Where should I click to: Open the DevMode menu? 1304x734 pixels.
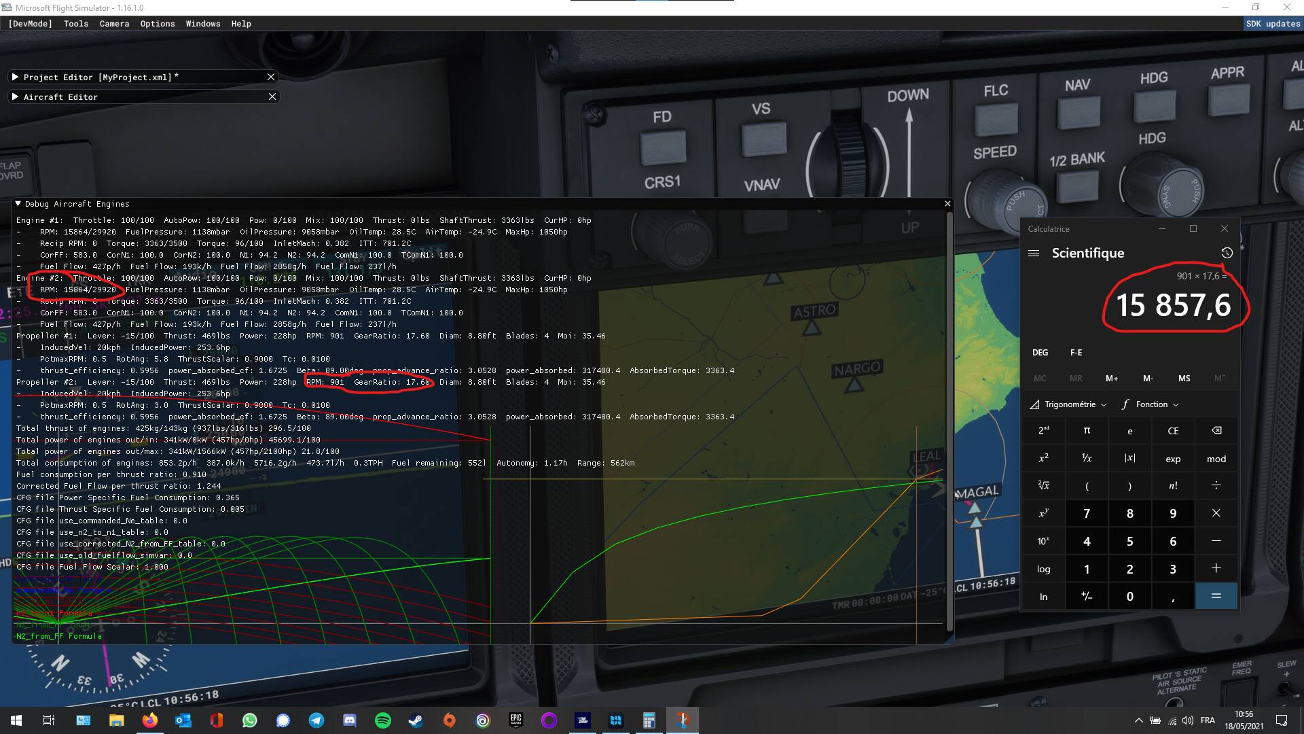[x=30, y=24]
